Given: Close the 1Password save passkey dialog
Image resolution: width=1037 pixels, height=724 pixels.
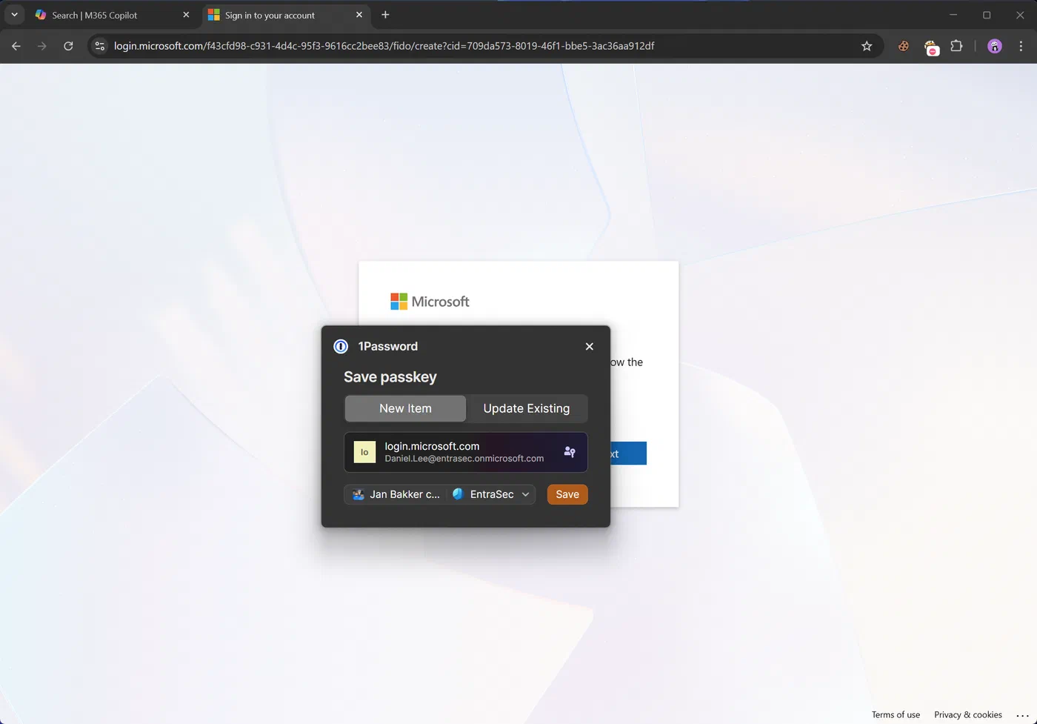Looking at the screenshot, I should [x=590, y=346].
